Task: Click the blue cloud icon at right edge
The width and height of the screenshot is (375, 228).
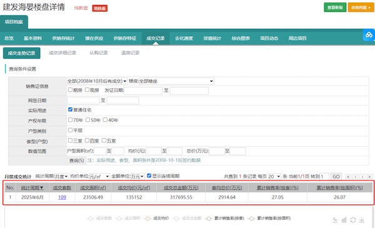Action: click(369, 35)
